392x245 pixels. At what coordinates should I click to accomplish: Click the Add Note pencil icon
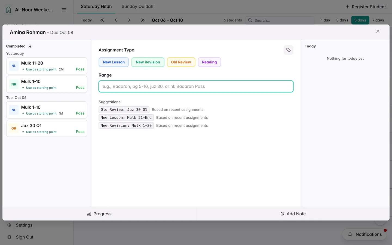point(282,214)
